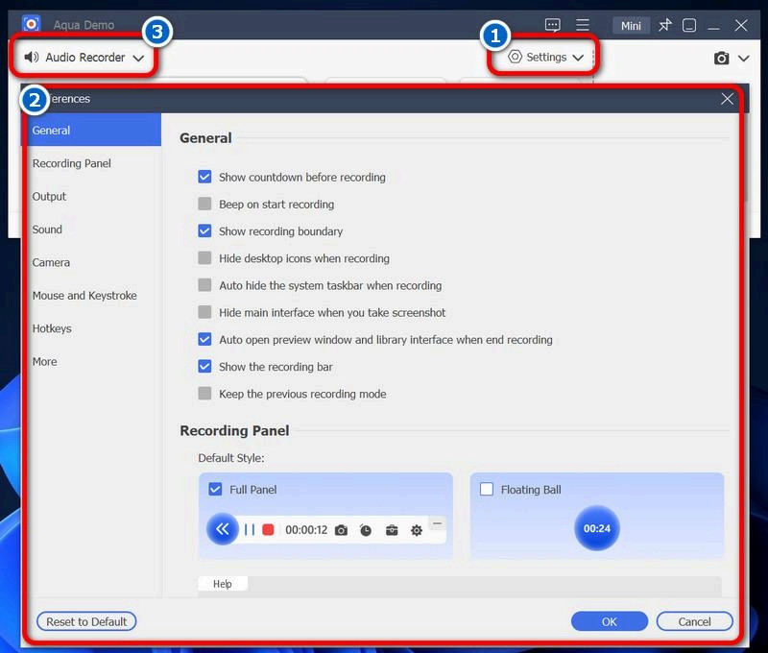This screenshot has width=768, height=653.
Task: Click the Help label
Action: click(x=223, y=584)
